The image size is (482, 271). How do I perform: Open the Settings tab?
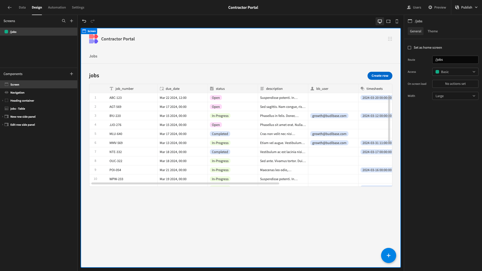coord(78,8)
